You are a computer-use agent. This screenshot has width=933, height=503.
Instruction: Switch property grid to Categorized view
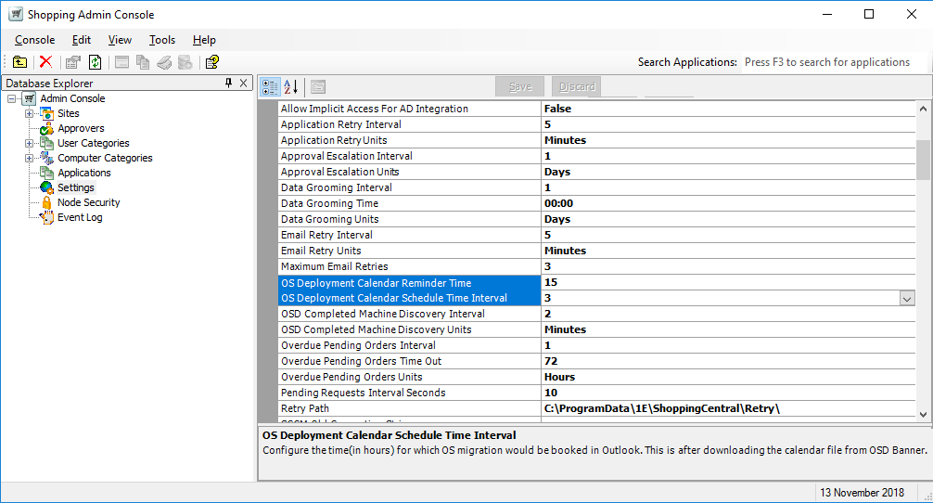click(270, 87)
